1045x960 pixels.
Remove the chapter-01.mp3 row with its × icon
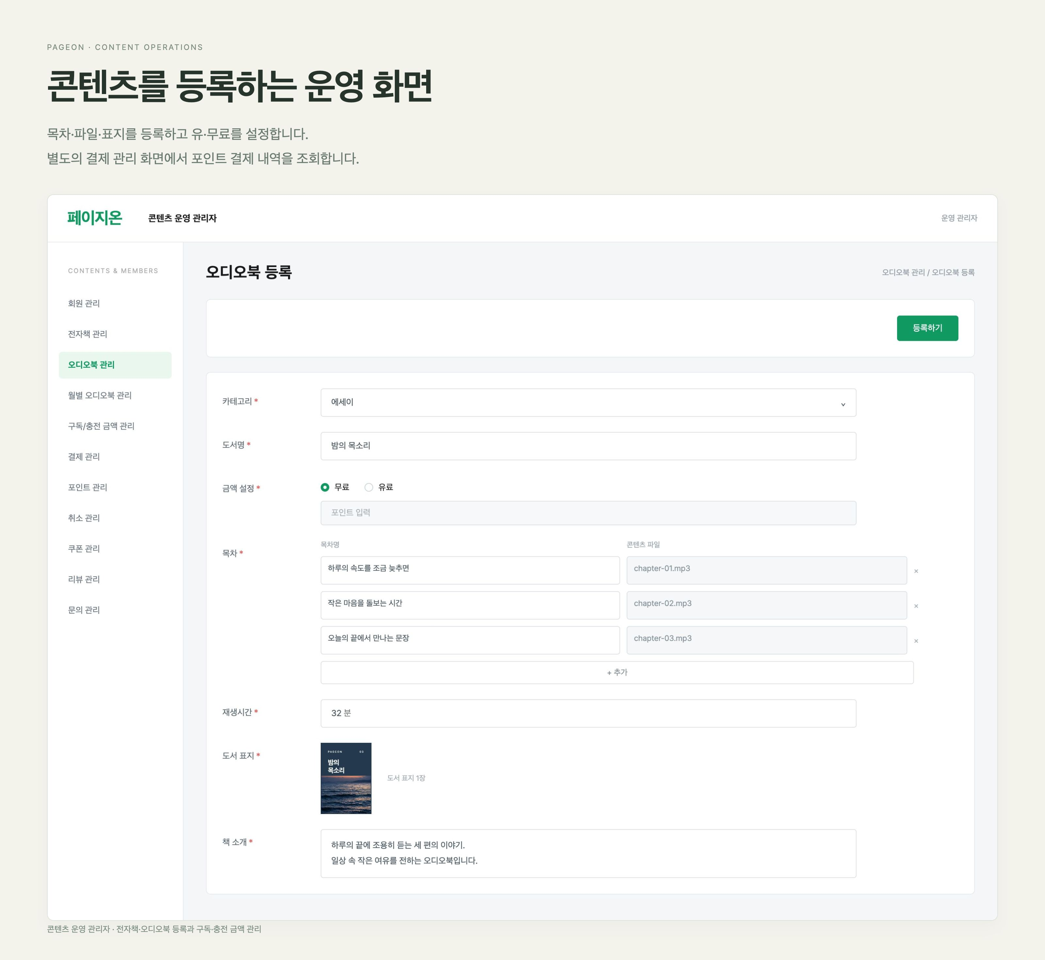point(916,571)
